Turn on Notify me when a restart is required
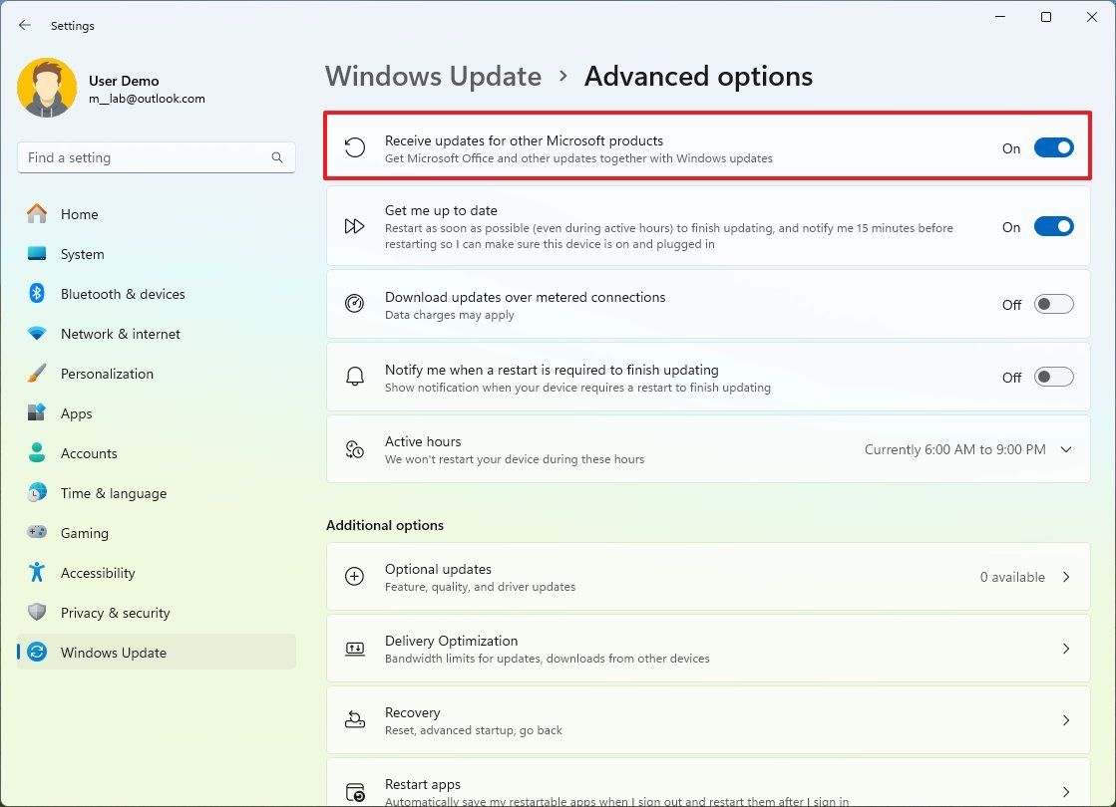 [x=1053, y=377]
